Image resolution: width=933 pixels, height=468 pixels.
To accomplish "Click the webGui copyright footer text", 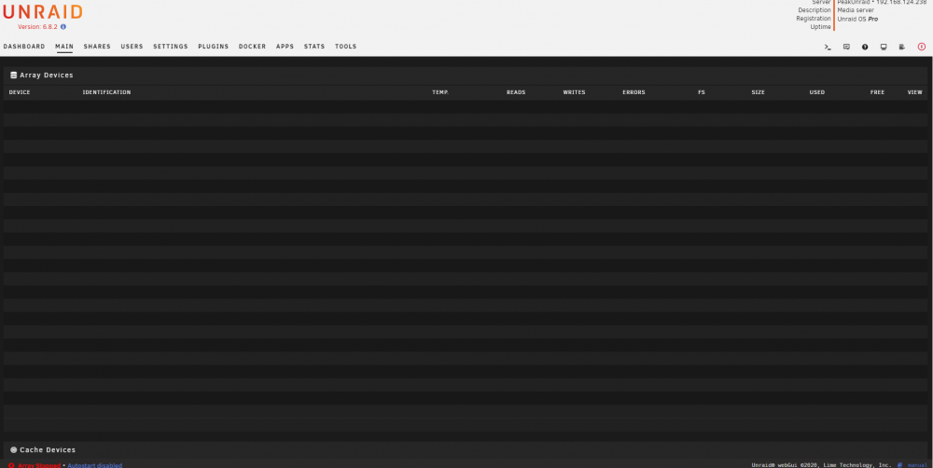I will click(822, 465).
